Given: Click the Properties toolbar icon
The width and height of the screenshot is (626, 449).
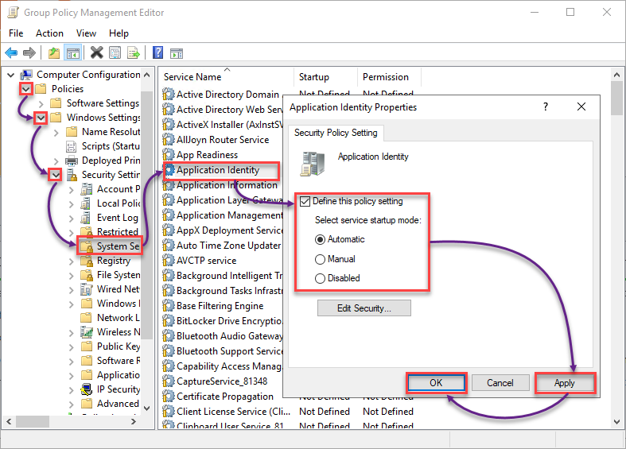Looking at the screenshot, I should point(115,52).
